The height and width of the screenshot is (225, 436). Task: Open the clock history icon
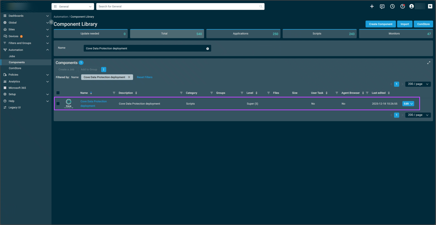click(x=392, y=6)
